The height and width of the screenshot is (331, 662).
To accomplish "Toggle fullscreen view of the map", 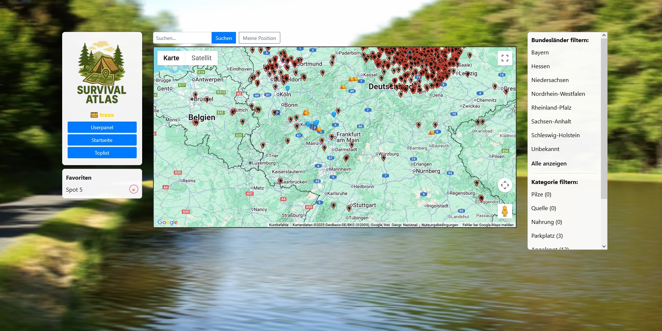I will point(505,58).
